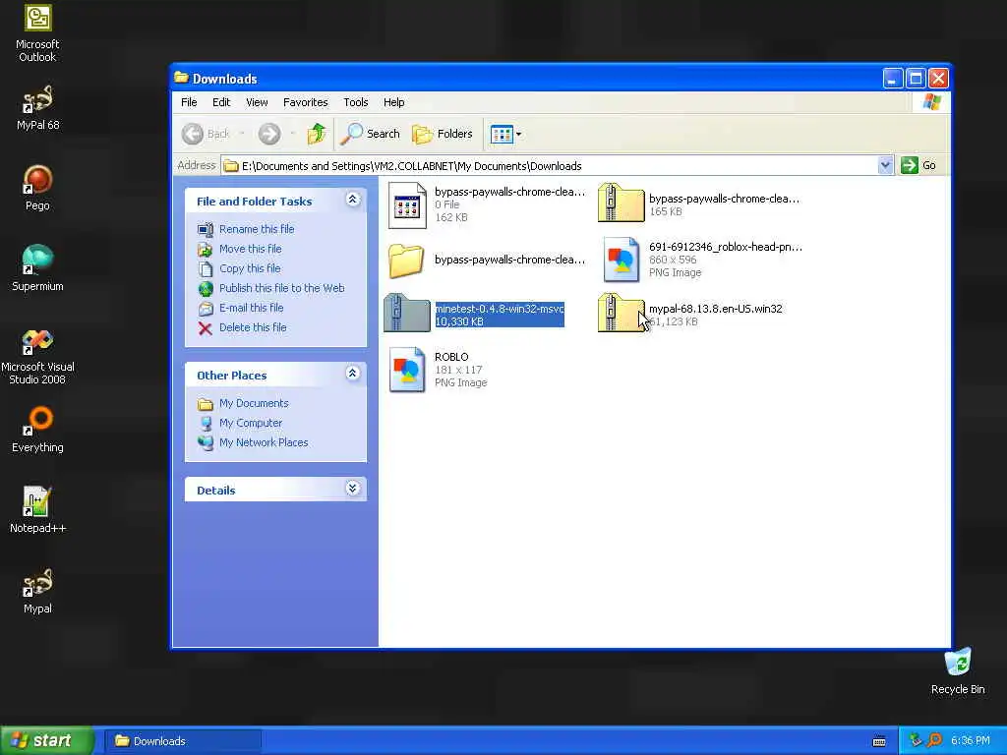Viewport: 1007px width, 755px height.
Task: Select the minetest-0.4.8-win32 zip icon
Action: click(406, 313)
